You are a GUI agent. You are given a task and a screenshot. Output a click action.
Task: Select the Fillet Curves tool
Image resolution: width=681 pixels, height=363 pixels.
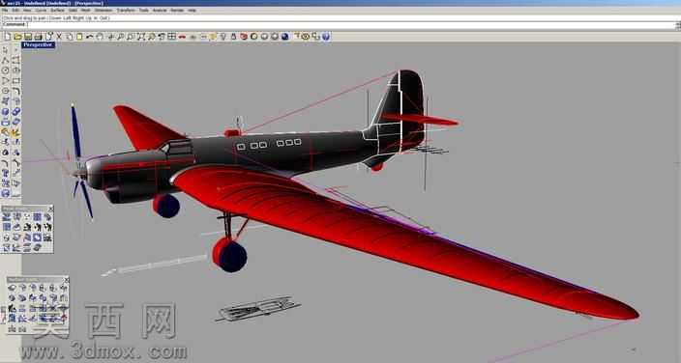(x=16, y=91)
